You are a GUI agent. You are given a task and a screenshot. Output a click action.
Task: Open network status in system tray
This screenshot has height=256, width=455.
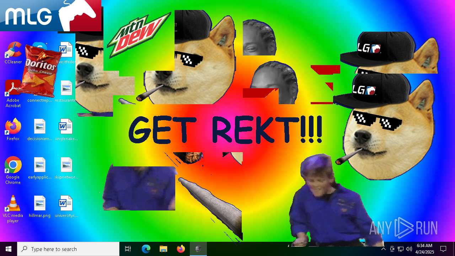click(x=401, y=249)
